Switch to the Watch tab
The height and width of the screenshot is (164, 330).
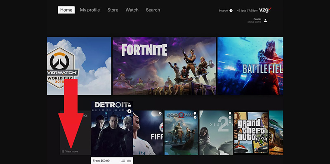coord(132,10)
